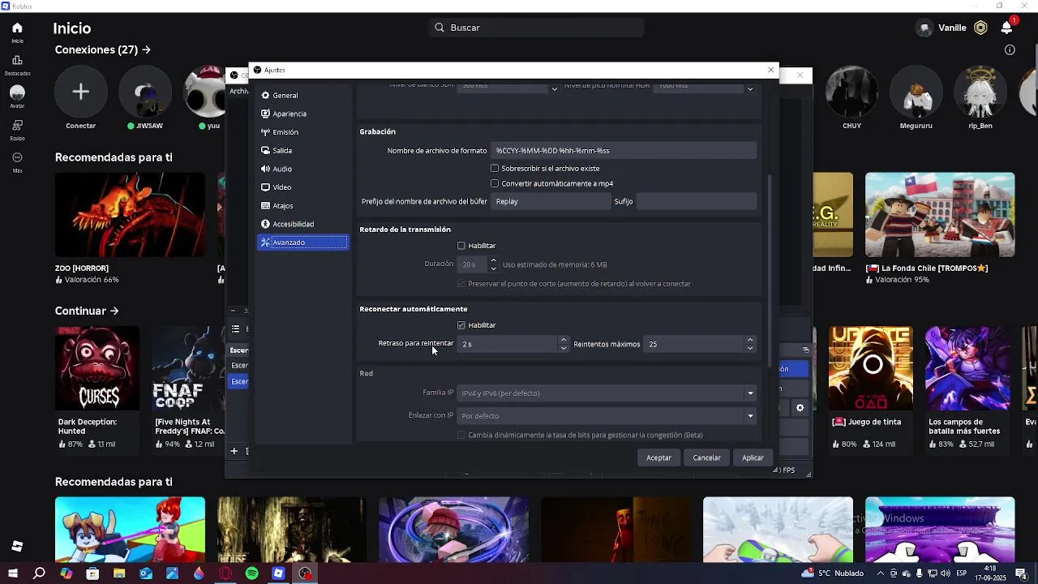Viewport: 1038px width, 584px height.
Task: Open rip_Ben connection avatar
Action: [x=980, y=92]
